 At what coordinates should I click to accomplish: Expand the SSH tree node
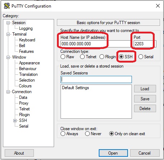click(15, 120)
